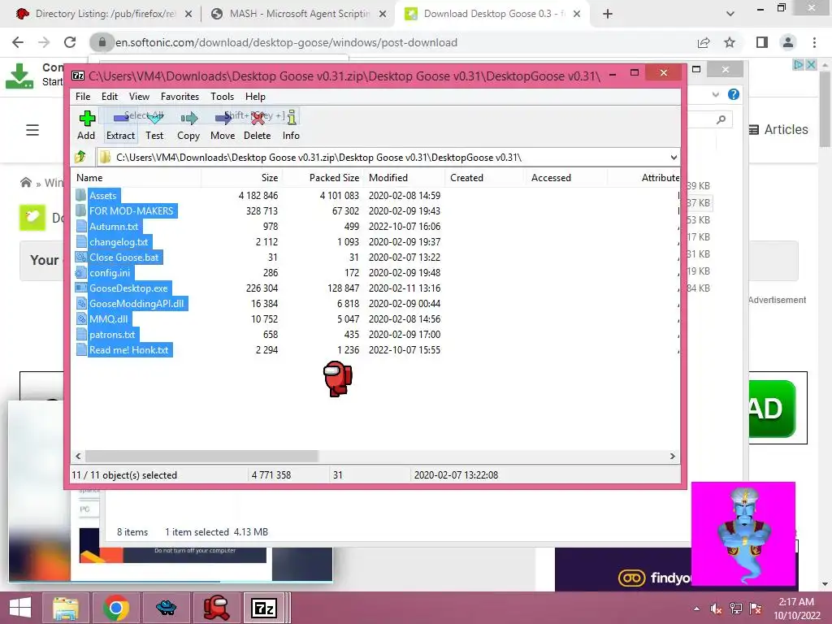Select the changelog.txt file

(x=119, y=242)
